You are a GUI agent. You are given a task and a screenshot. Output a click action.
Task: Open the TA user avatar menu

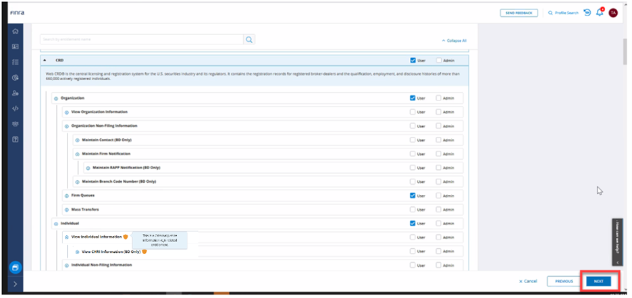pyautogui.click(x=613, y=13)
